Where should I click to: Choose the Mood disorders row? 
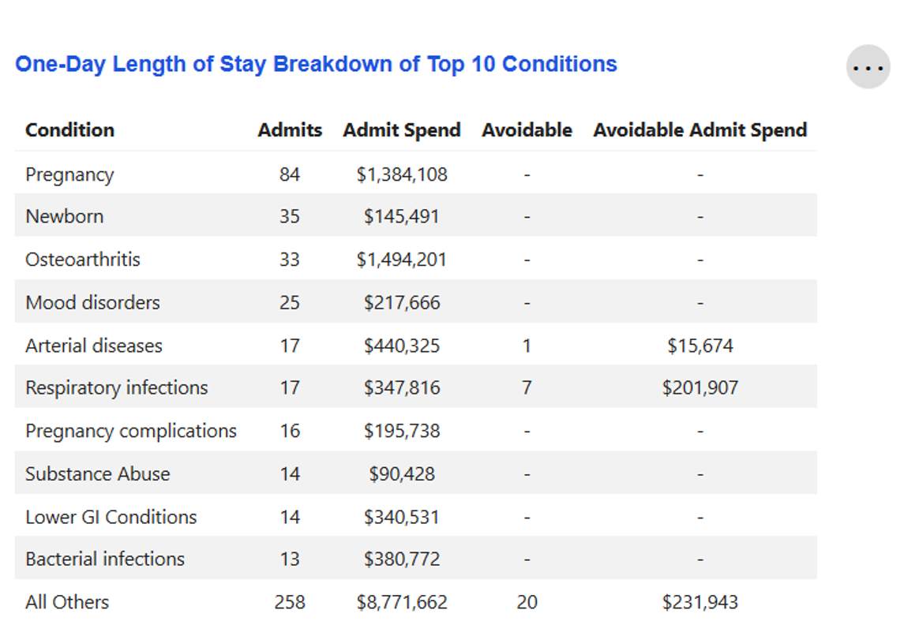92,302
